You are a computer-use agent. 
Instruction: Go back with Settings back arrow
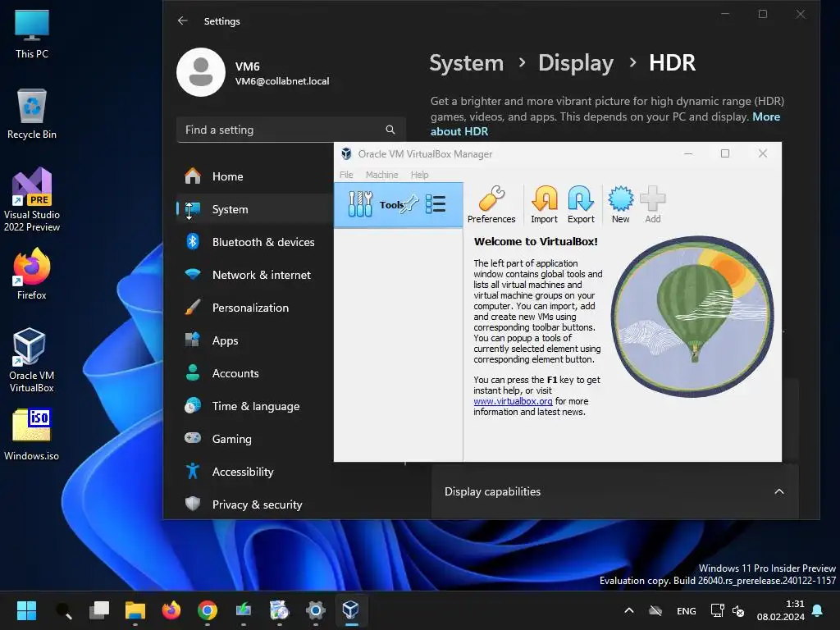[183, 21]
